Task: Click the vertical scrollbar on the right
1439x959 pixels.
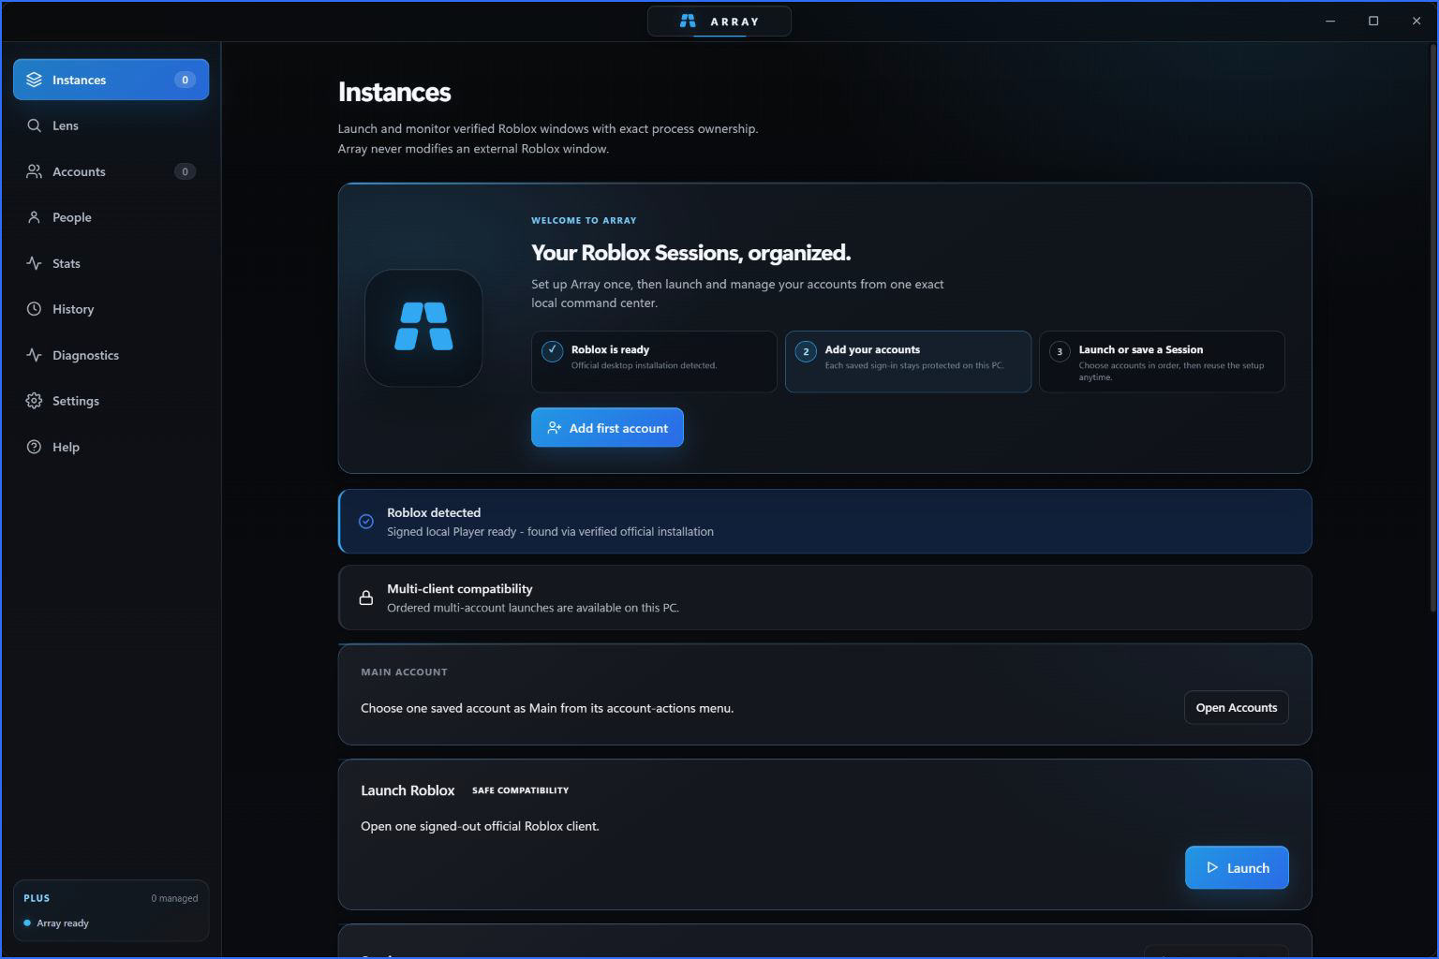Action: (x=1432, y=328)
